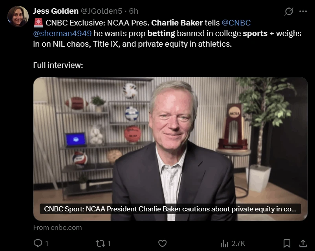Viewport: 315px width, 251px height.
Task: Click the 'Full interview:' text line
Action: coord(58,65)
